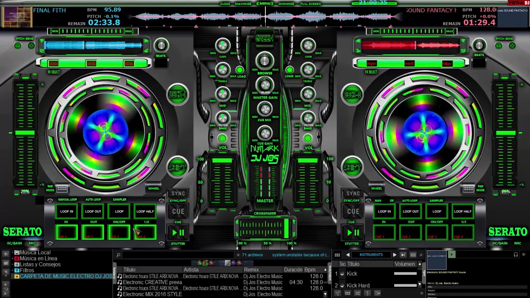This screenshot has width=530, height=298.
Task: Click the left channel GAIN knob
Action: pos(223,45)
